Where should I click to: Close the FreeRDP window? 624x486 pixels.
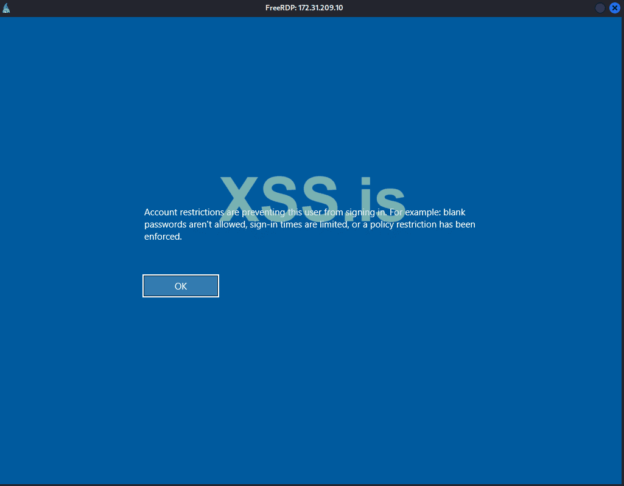614,8
